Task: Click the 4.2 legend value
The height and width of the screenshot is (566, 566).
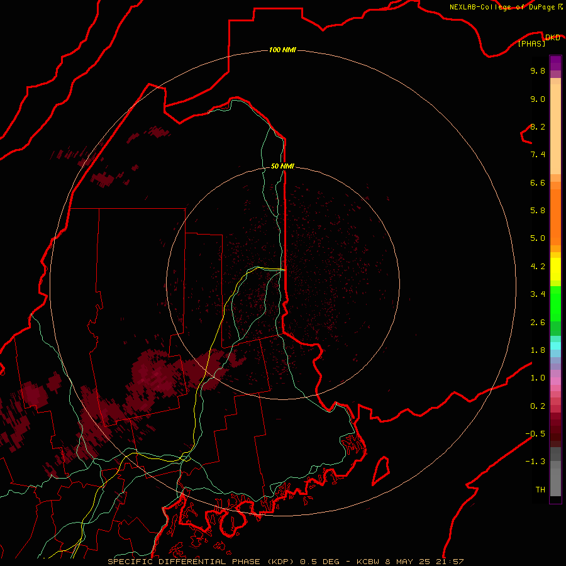Action: click(x=538, y=267)
